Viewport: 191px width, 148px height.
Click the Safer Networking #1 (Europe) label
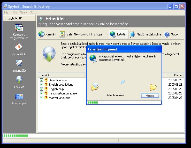click(85, 34)
